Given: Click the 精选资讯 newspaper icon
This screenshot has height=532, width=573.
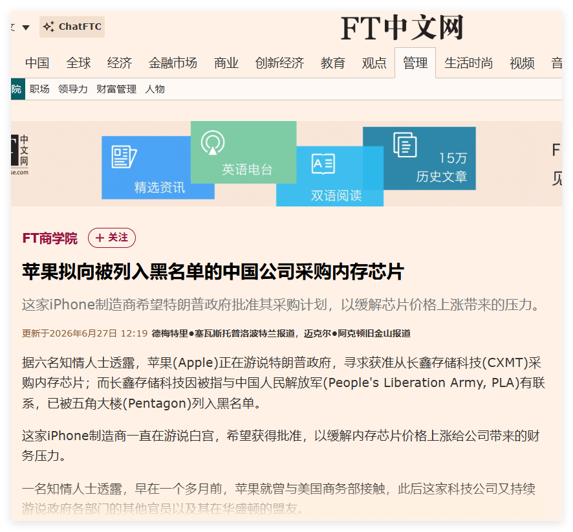Looking at the screenshot, I should pos(124,157).
